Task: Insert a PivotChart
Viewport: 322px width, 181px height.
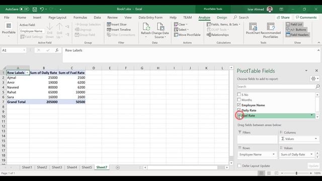Action: pyautogui.click(x=253, y=29)
